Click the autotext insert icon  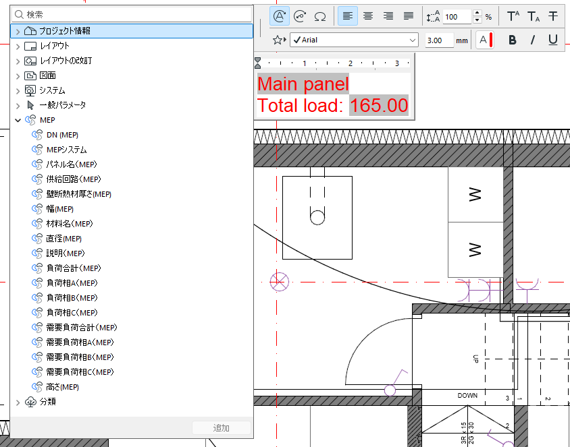[279, 16]
